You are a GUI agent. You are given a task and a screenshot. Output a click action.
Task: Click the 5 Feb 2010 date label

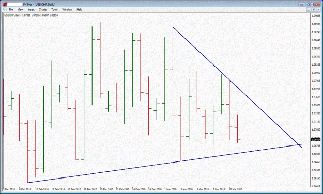[9, 189]
